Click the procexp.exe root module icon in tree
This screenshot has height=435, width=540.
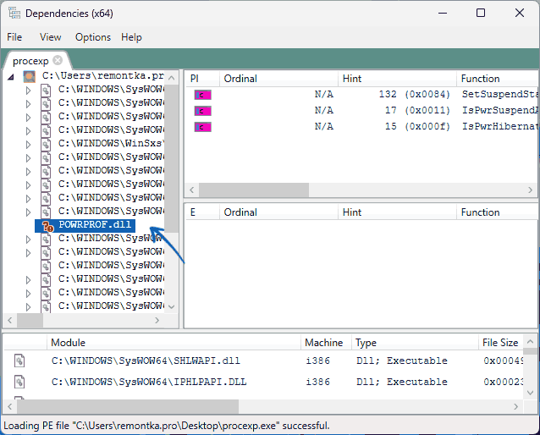coord(30,76)
